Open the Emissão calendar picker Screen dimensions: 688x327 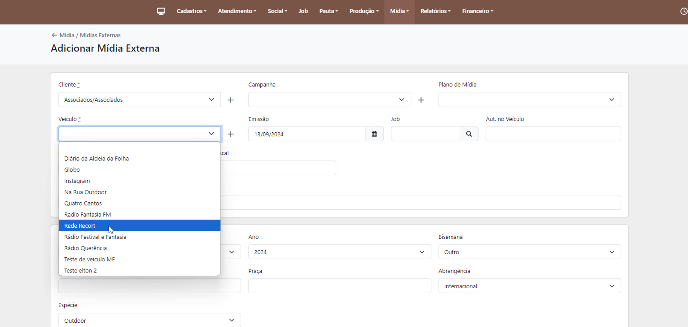click(x=374, y=134)
